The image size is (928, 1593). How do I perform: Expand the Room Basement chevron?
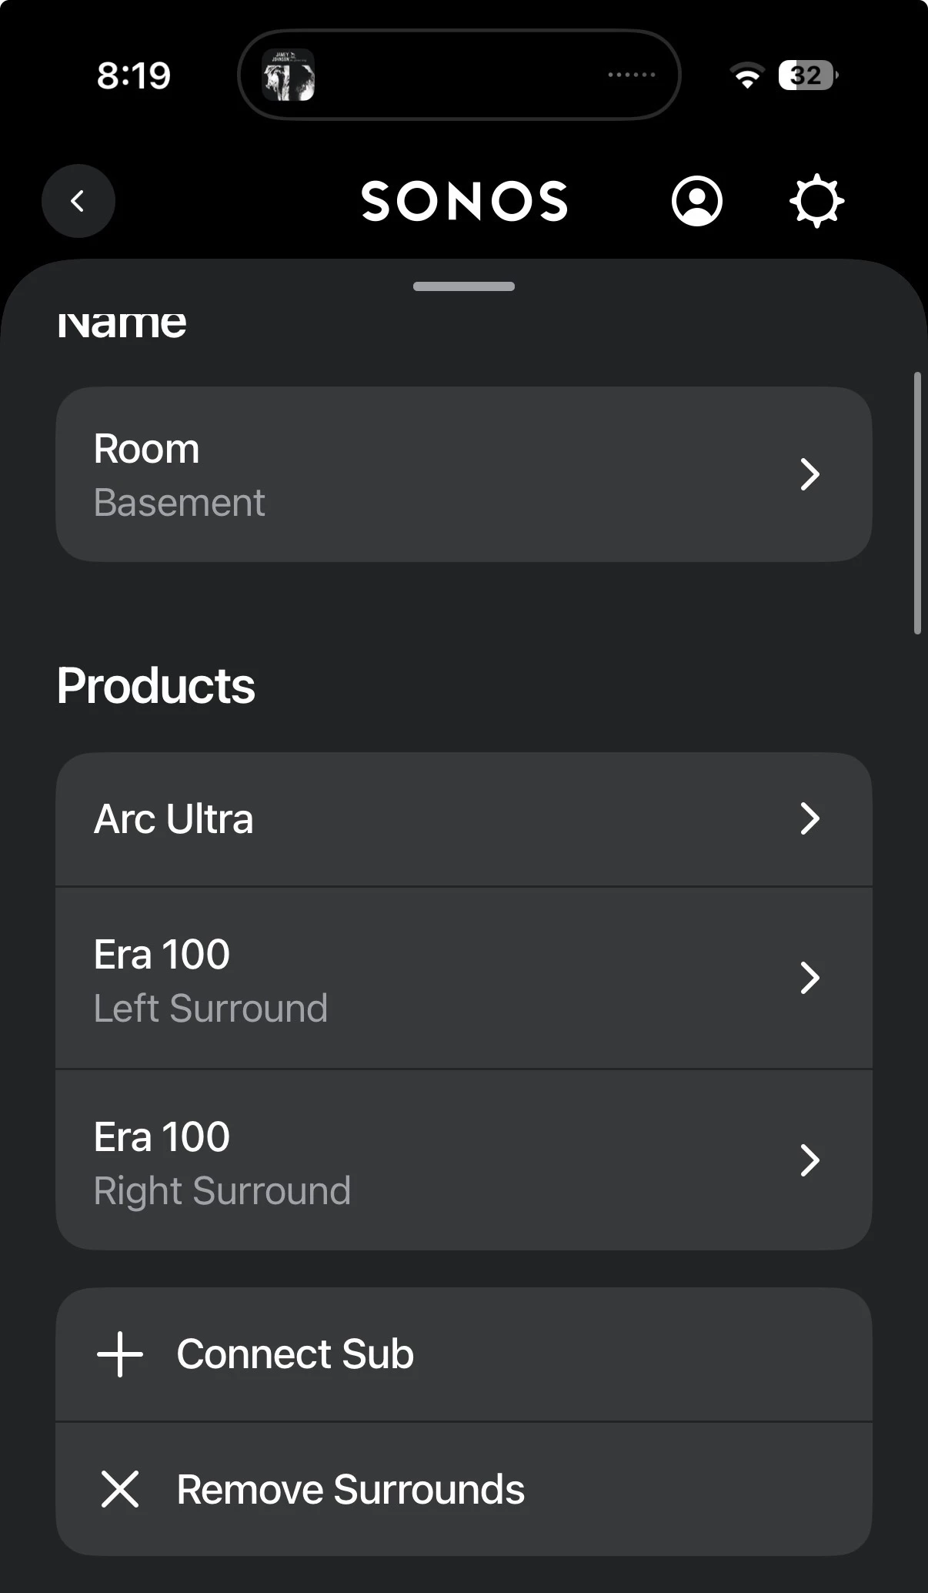[809, 474]
